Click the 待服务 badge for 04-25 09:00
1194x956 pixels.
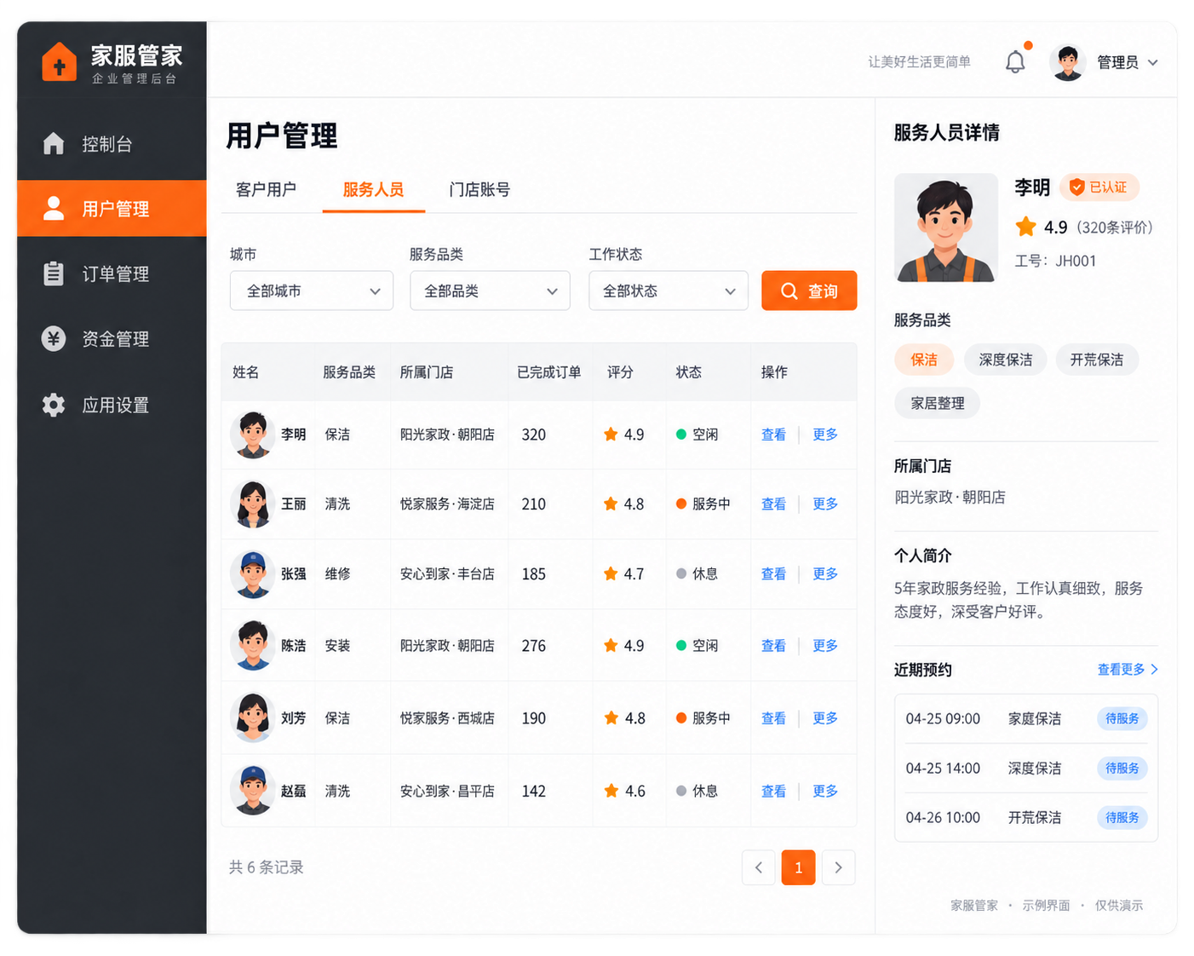tap(1122, 718)
